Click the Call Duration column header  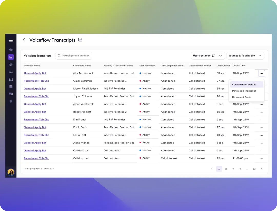[x=223, y=65]
